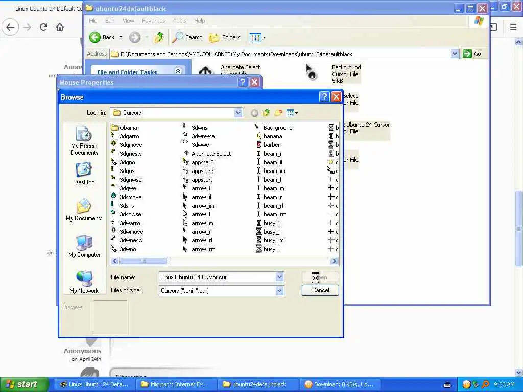Select the Background cursor file in list
523x392 pixels.
(x=274, y=127)
